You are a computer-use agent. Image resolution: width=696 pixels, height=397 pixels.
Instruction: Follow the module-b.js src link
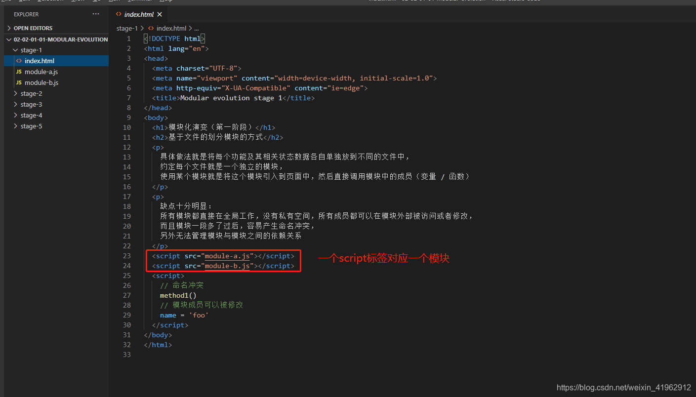tap(227, 266)
